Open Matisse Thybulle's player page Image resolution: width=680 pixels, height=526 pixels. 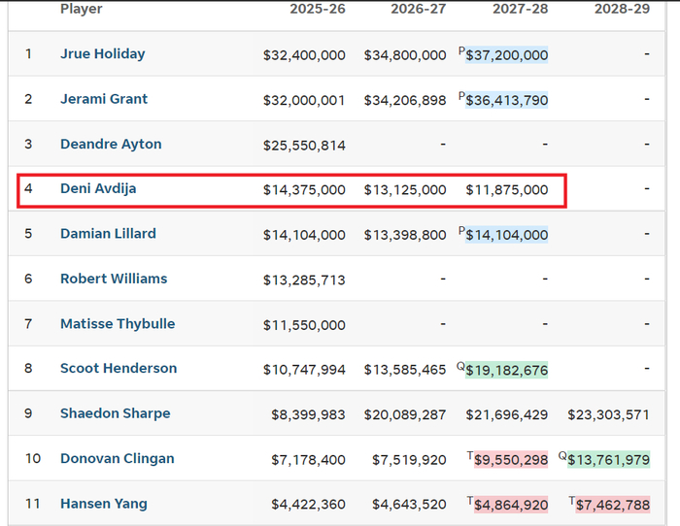pos(118,324)
